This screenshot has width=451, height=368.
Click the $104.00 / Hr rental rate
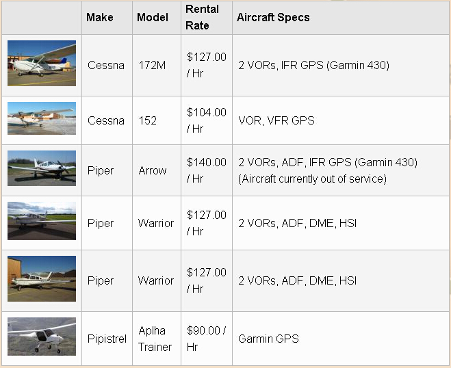click(x=207, y=120)
